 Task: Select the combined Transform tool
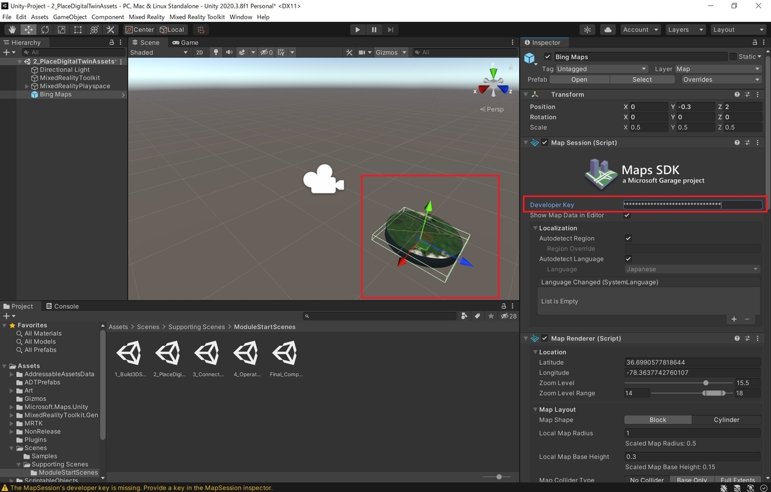point(94,30)
